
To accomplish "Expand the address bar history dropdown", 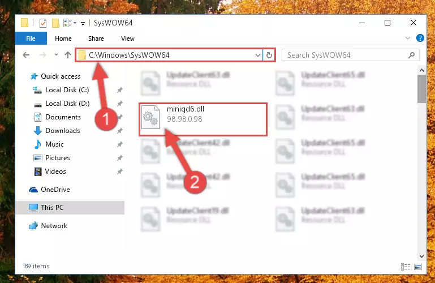I will coord(258,55).
